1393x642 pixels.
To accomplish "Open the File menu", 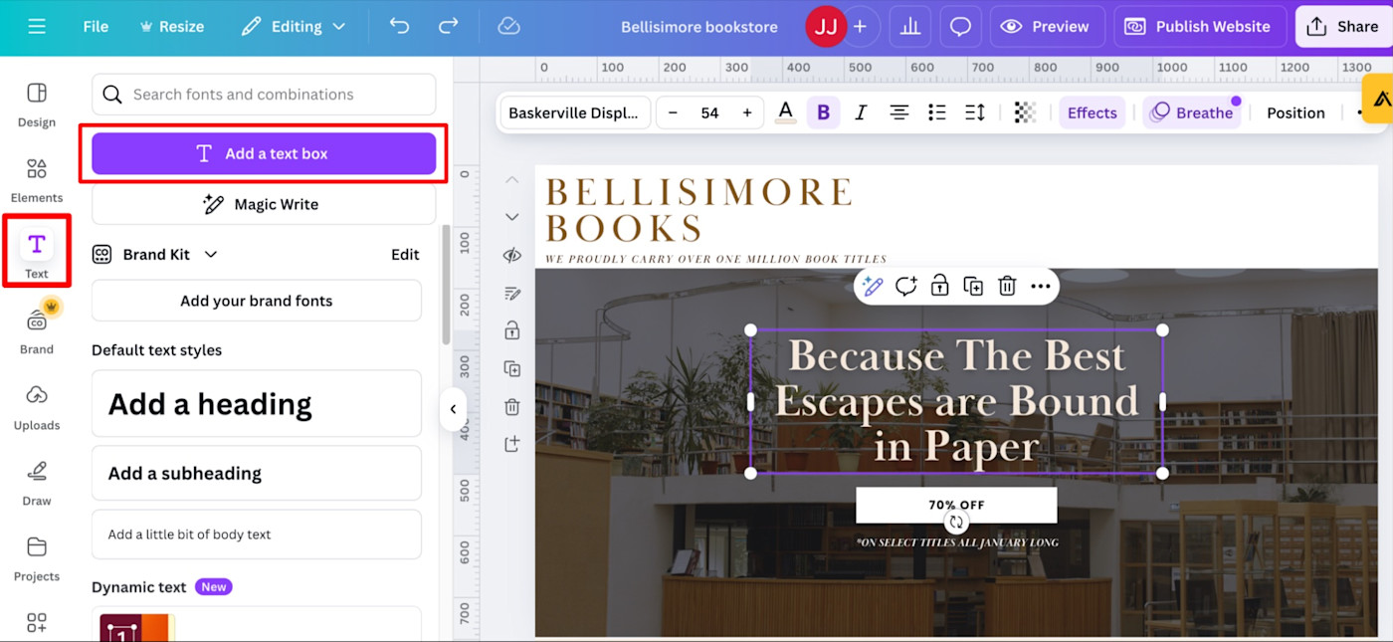I will 96,27.
